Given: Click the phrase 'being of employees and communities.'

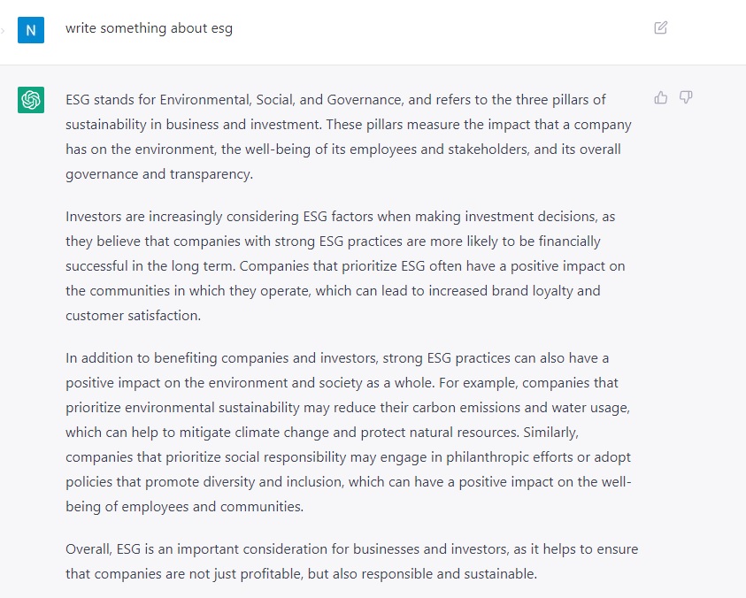Looking at the screenshot, I should (x=184, y=507).
